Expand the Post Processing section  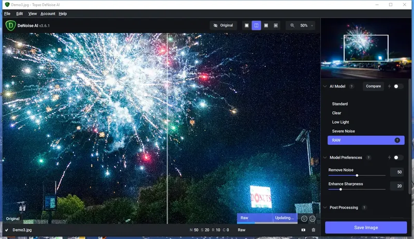pyautogui.click(x=325, y=207)
